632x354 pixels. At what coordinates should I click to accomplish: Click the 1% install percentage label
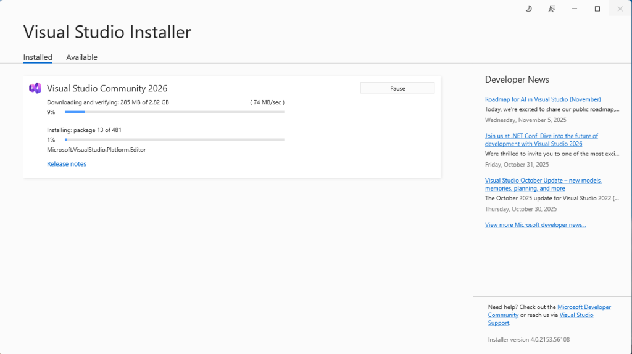click(51, 140)
